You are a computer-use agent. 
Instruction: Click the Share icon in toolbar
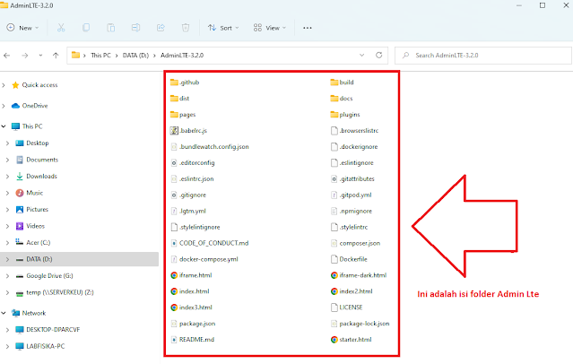point(161,28)
